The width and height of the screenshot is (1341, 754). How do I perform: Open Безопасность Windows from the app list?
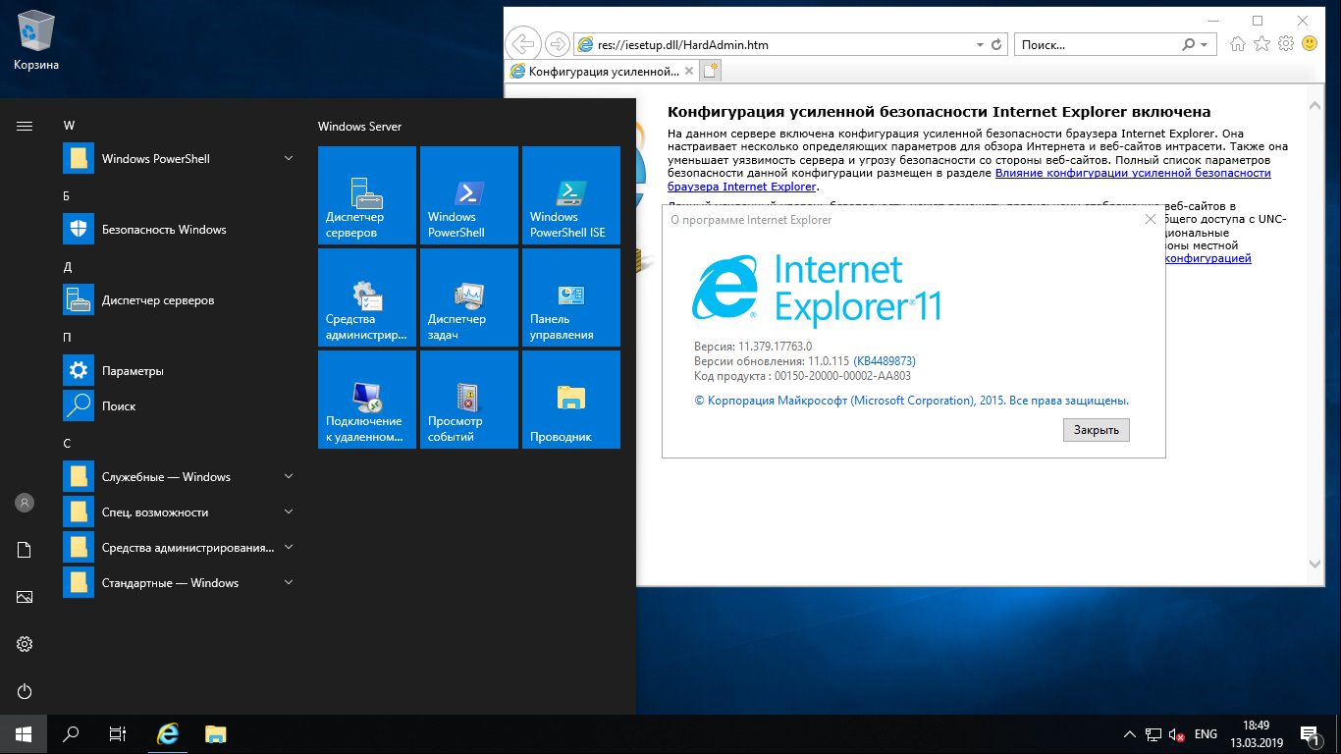tap(181, 230)
